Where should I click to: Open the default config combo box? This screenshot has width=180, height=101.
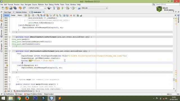37,8
